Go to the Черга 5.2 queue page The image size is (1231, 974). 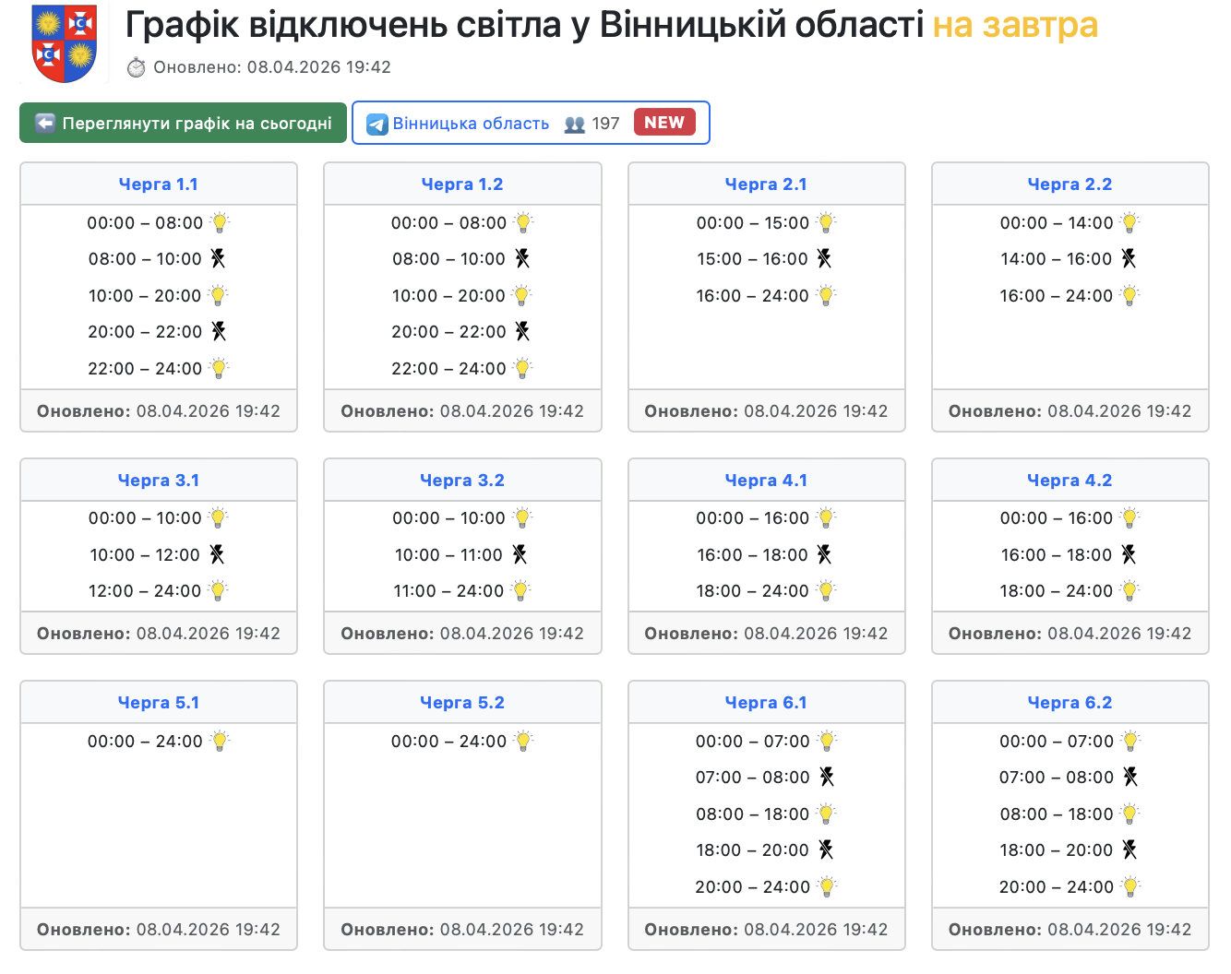(462, 703)
